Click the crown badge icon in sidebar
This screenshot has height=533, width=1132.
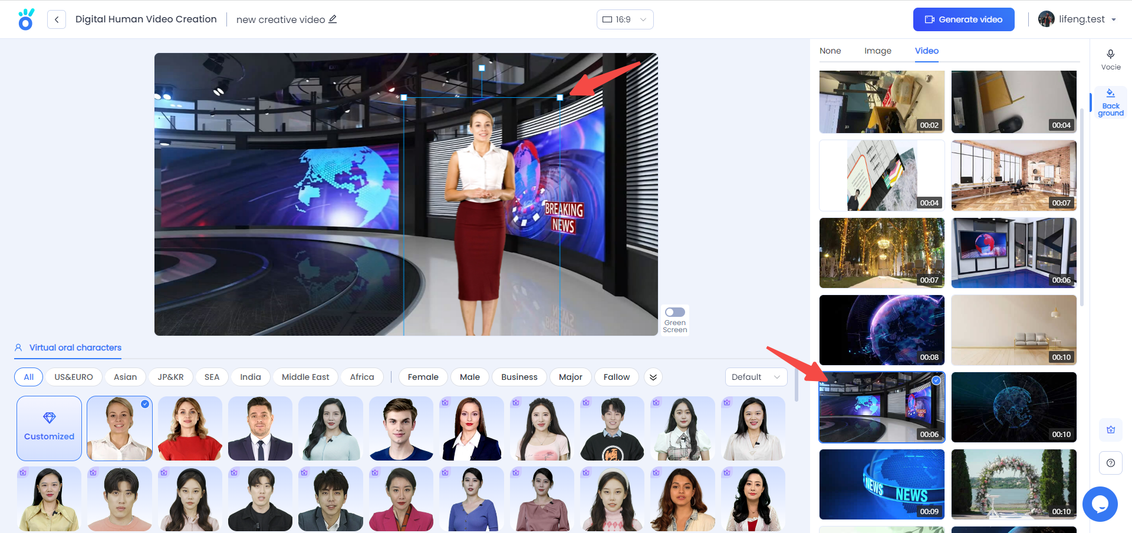1111,430
